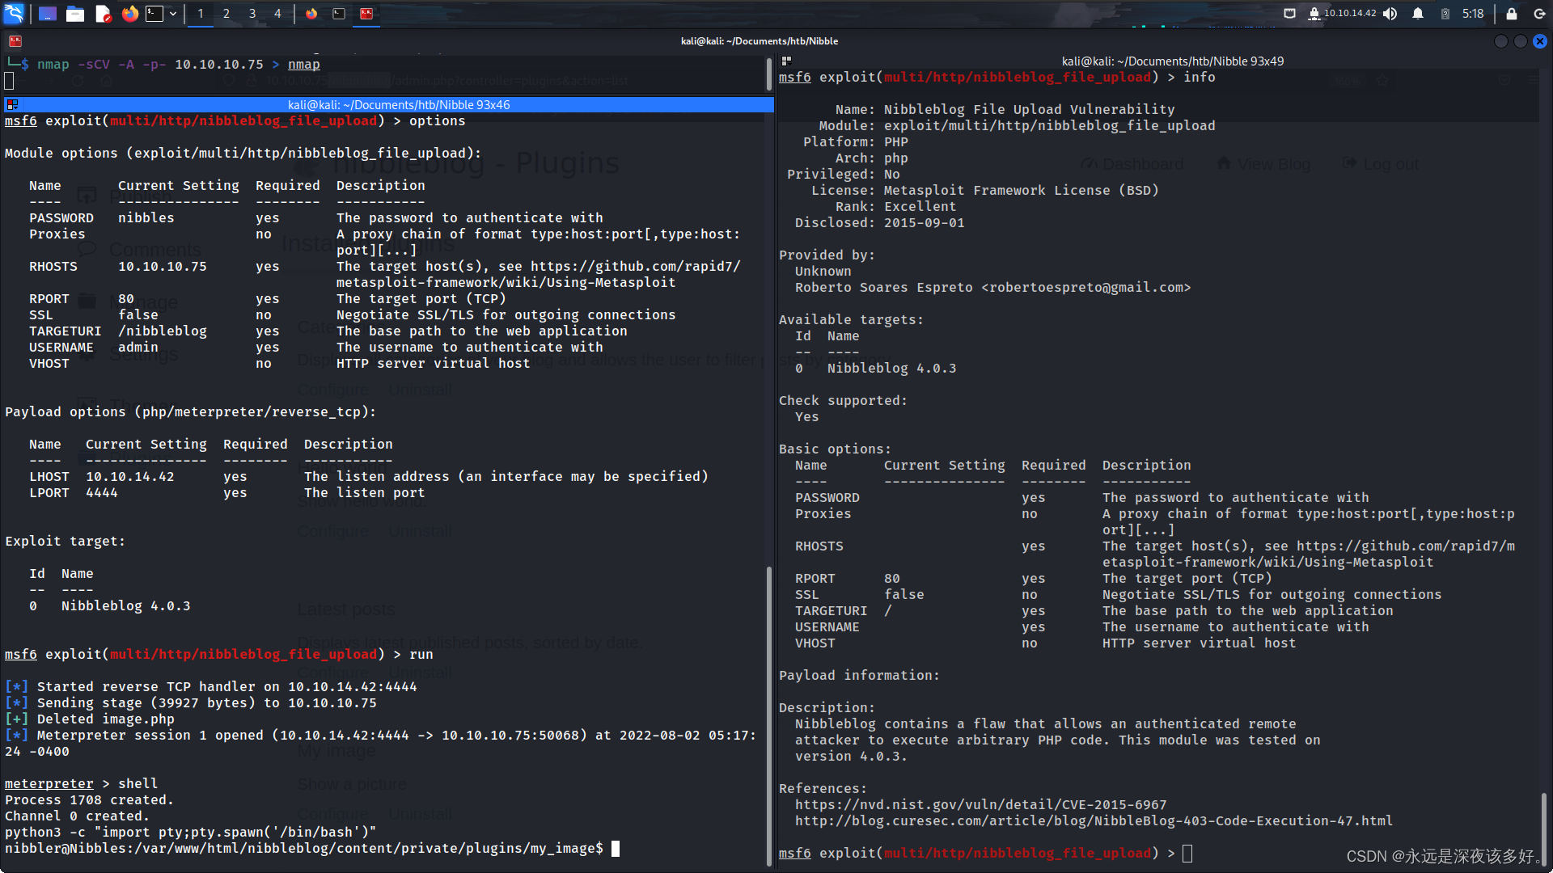Click the VPN lock network icon
Screen dimensions: 1553x873
tap(1314, 14)
